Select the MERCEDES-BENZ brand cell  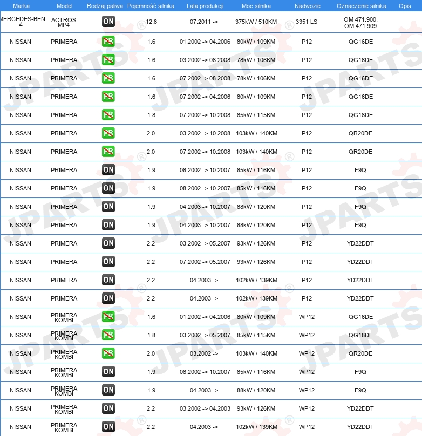click(22, 22)
